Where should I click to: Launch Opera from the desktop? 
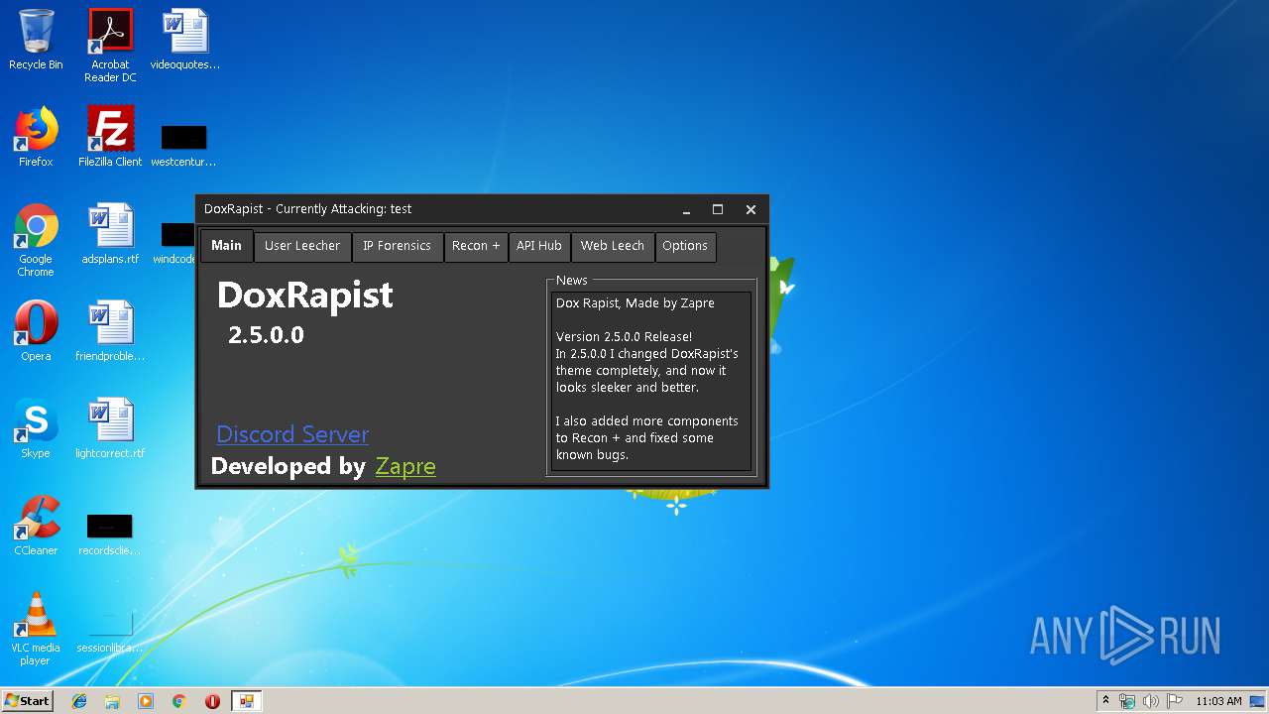coord(36,331)
